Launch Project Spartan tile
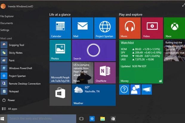 (x=105, y=28)
